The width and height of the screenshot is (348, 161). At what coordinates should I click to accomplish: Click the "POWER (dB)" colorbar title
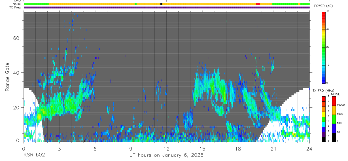tap(324, 6)
